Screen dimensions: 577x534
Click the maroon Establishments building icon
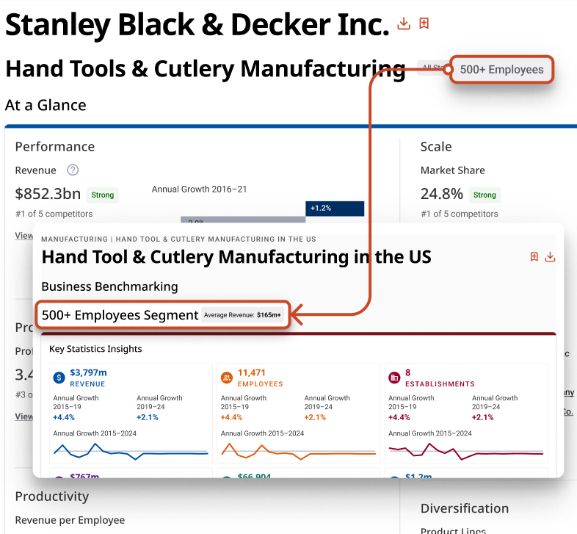point(394,378)
